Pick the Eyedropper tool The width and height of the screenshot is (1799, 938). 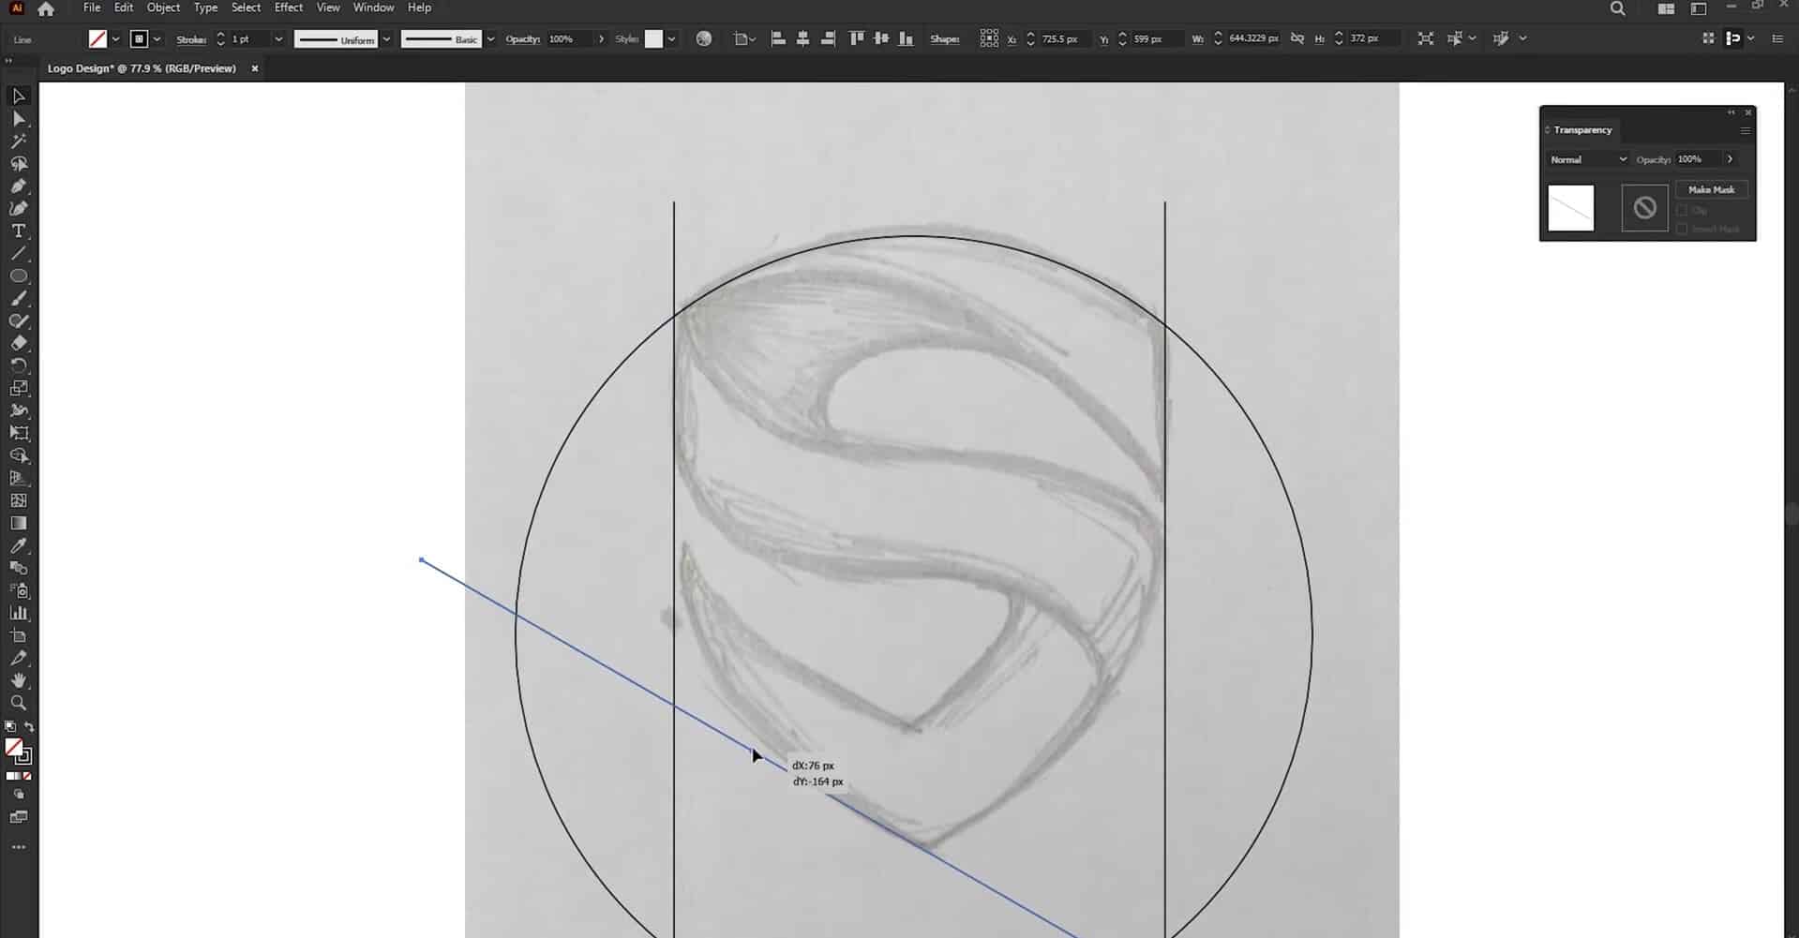click(19, 545)
